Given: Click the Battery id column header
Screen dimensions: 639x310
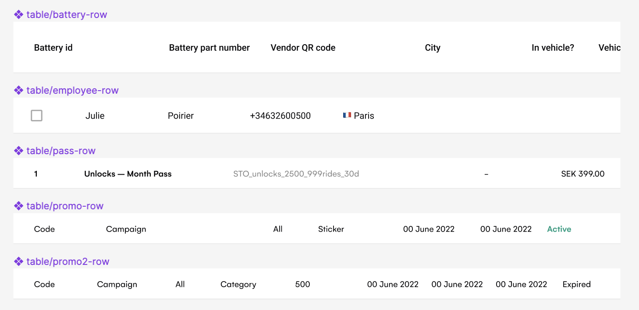Looking at the screenshot, I should pos(53,48).
